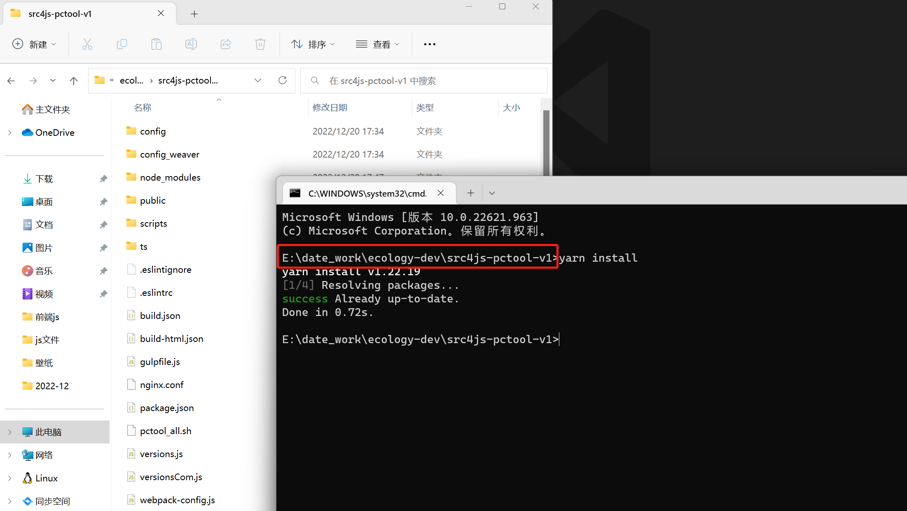The width and height of the screenshot is (907, 511).
Task: Unpin 桌面 using its pin icon
Action: [x=103, y=202]
